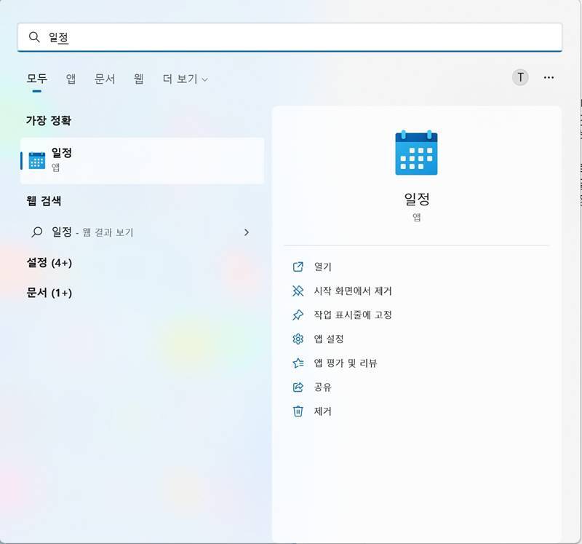
Task: Select 공유 to share the app
Action: 322,387
